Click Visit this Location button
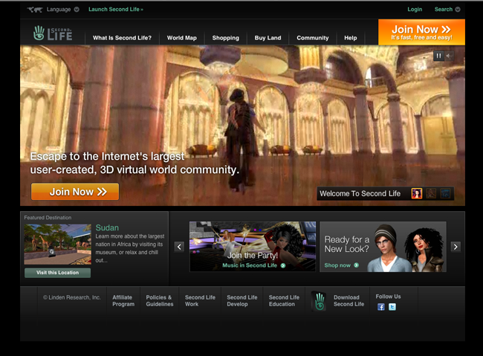483x356 pixels. pyautogui.click(x=58, y=273)
